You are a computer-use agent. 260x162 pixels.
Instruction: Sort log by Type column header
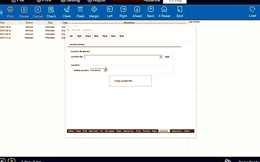pos(50,22)
